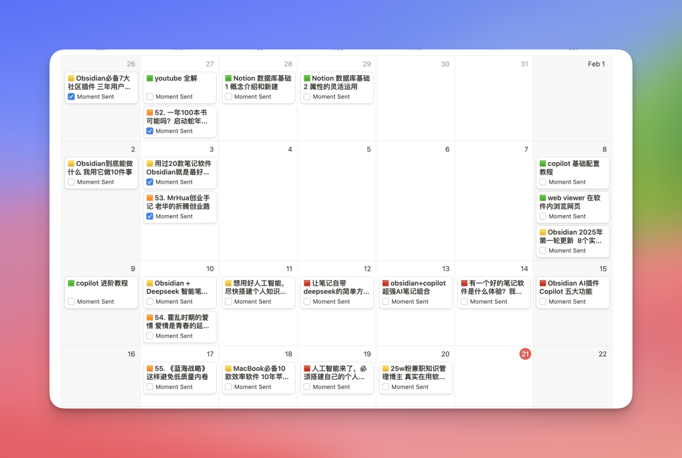Open 有一个好的笔记软件是什么体验 card
The width and height of the screenshot is (682, 458).
[x=495, y=288]
